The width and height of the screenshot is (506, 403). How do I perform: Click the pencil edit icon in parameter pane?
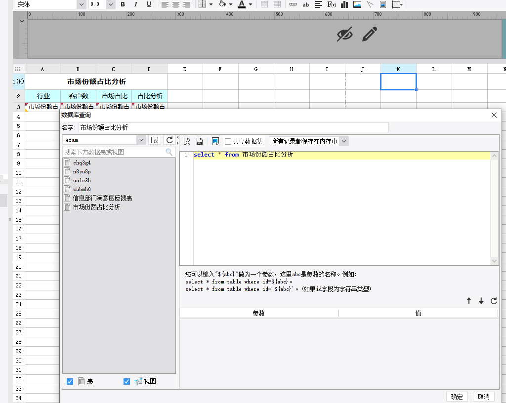369,34
